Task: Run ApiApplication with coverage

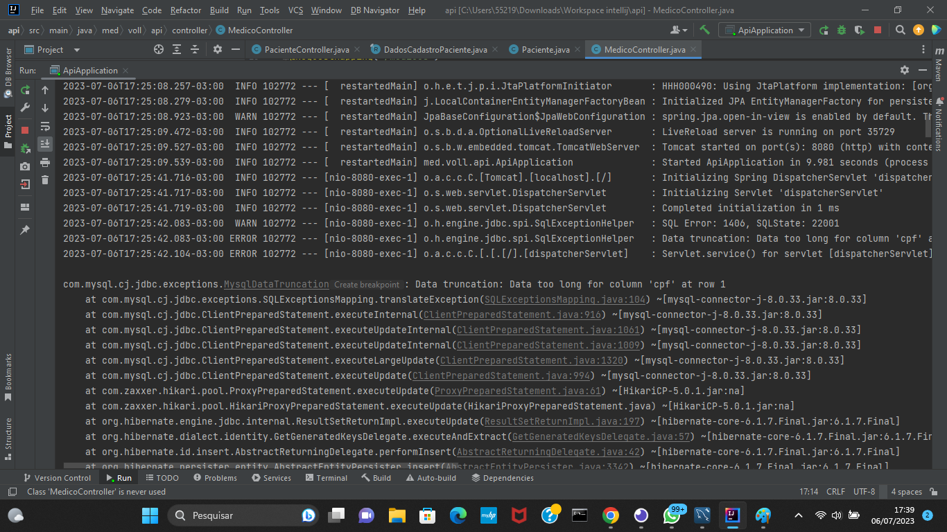Action: pyautogui.click(x=860, y=30)
